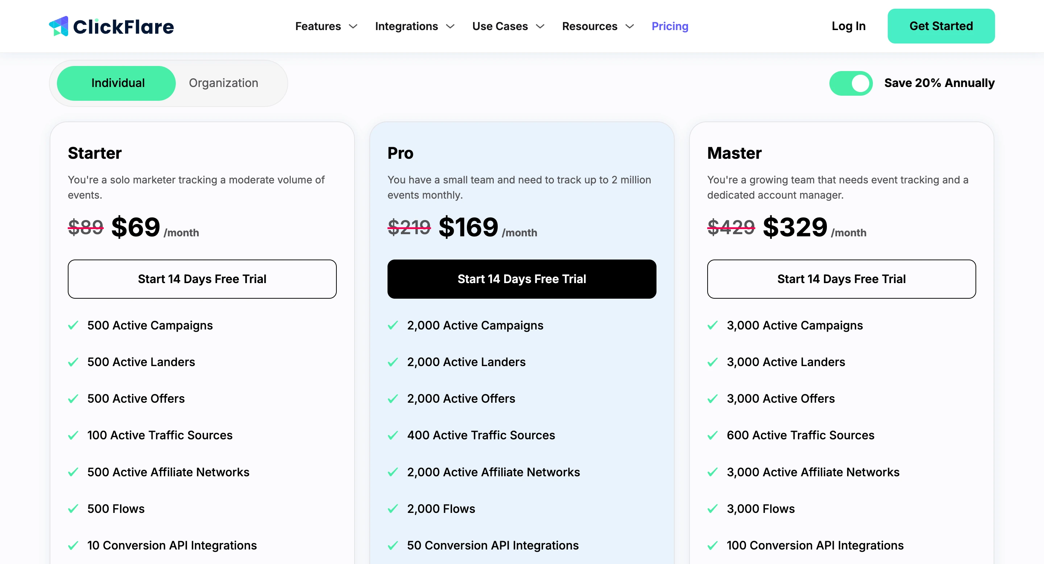Click checkmark beside 100 Active Traffic Sources
Viewport: 1044px width, 564px height.
(x=73, y=436)
